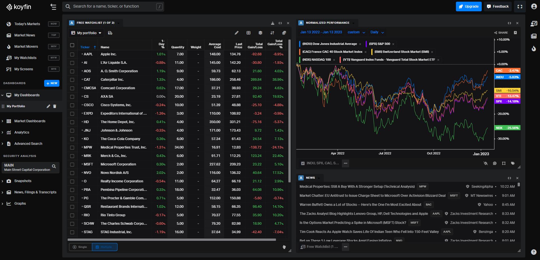Viewport: 540px width, 260px height.
Task: Check the CSCO row checkbox
Action: point(72,105)
